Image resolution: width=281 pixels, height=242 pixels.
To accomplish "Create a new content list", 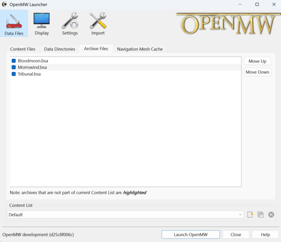I will pyautogui.click(x=250, y=214).
